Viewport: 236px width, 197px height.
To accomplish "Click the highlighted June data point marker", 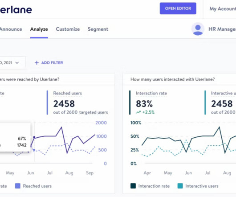I will tap(34, 137).
